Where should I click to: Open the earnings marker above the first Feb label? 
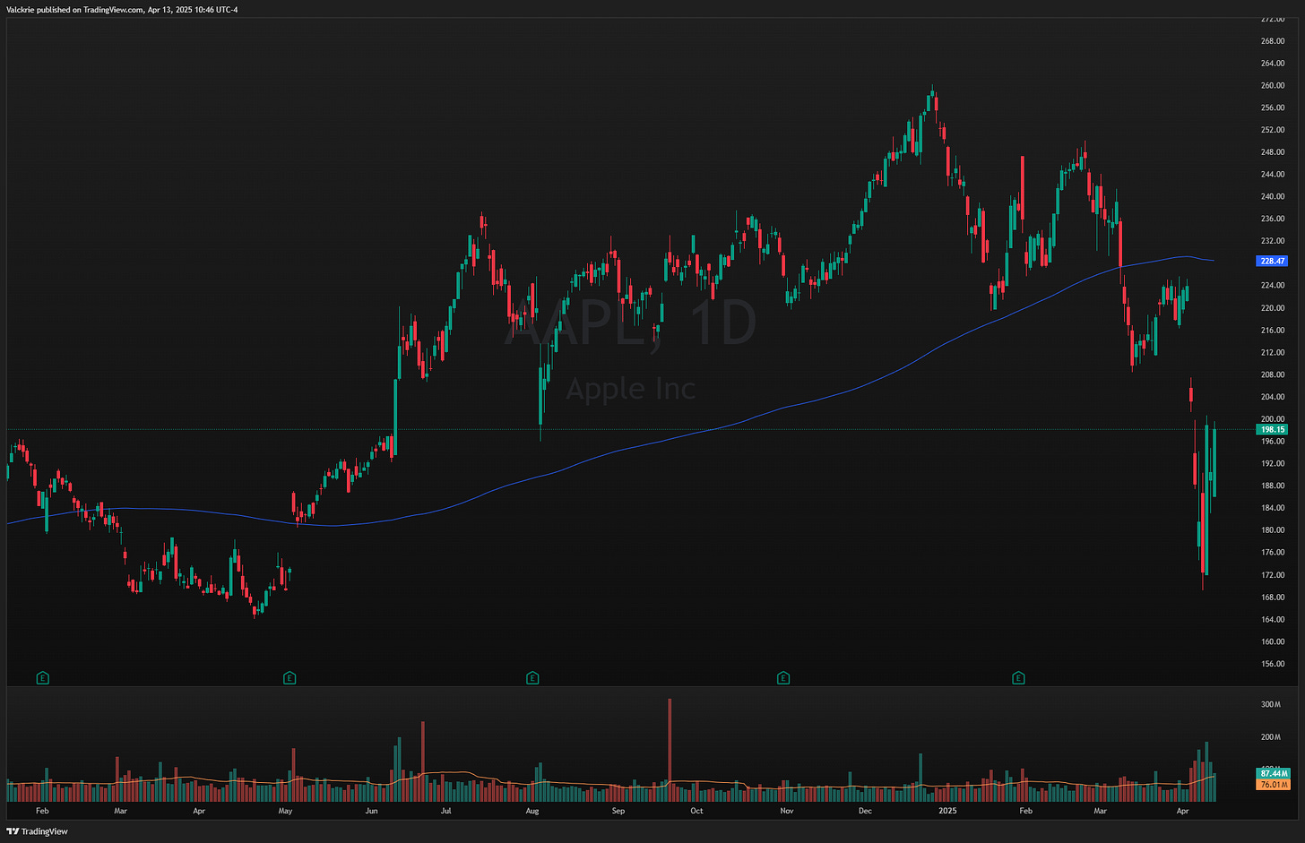42,678
